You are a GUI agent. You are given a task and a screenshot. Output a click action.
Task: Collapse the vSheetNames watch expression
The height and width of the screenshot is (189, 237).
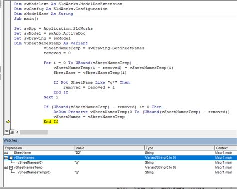[x=11, y=158]
